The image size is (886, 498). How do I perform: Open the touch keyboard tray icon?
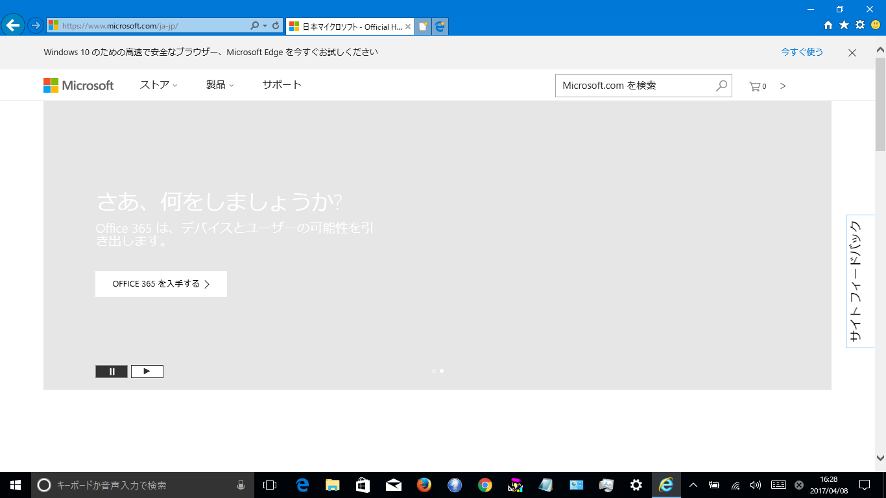779,485
